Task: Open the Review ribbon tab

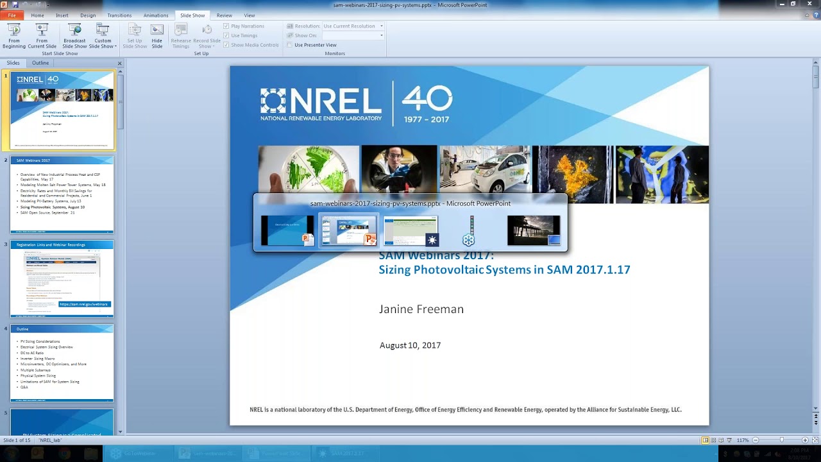Action: (x=224, y=15)
